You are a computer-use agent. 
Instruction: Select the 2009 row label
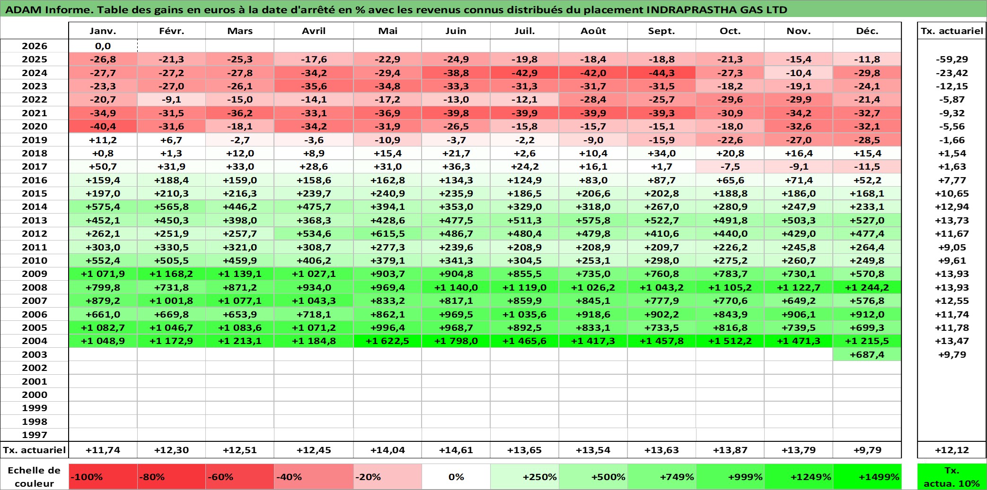click(x=35, y=274)
